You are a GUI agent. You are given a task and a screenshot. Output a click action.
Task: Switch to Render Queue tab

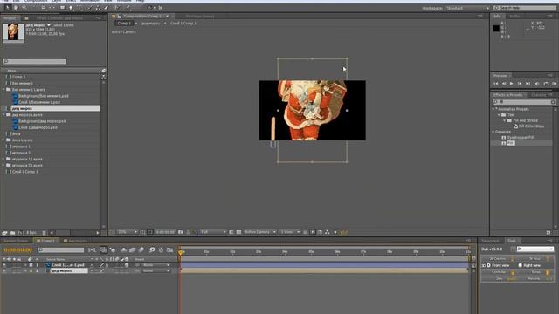(x=16, y=241)
